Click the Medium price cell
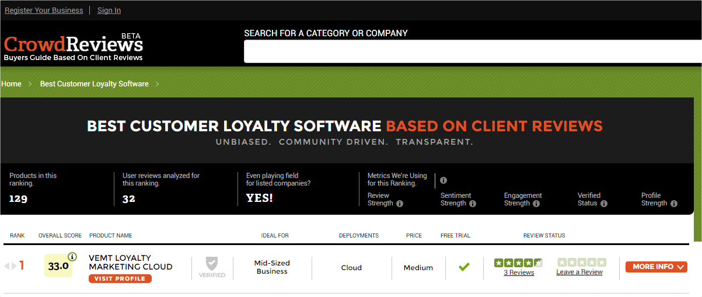Screen dimensions: 702x297 coord(418,268)
